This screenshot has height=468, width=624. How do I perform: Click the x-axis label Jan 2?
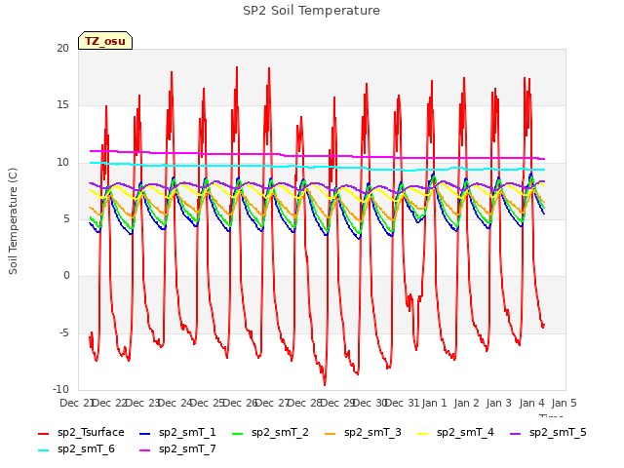click(467, 403)
